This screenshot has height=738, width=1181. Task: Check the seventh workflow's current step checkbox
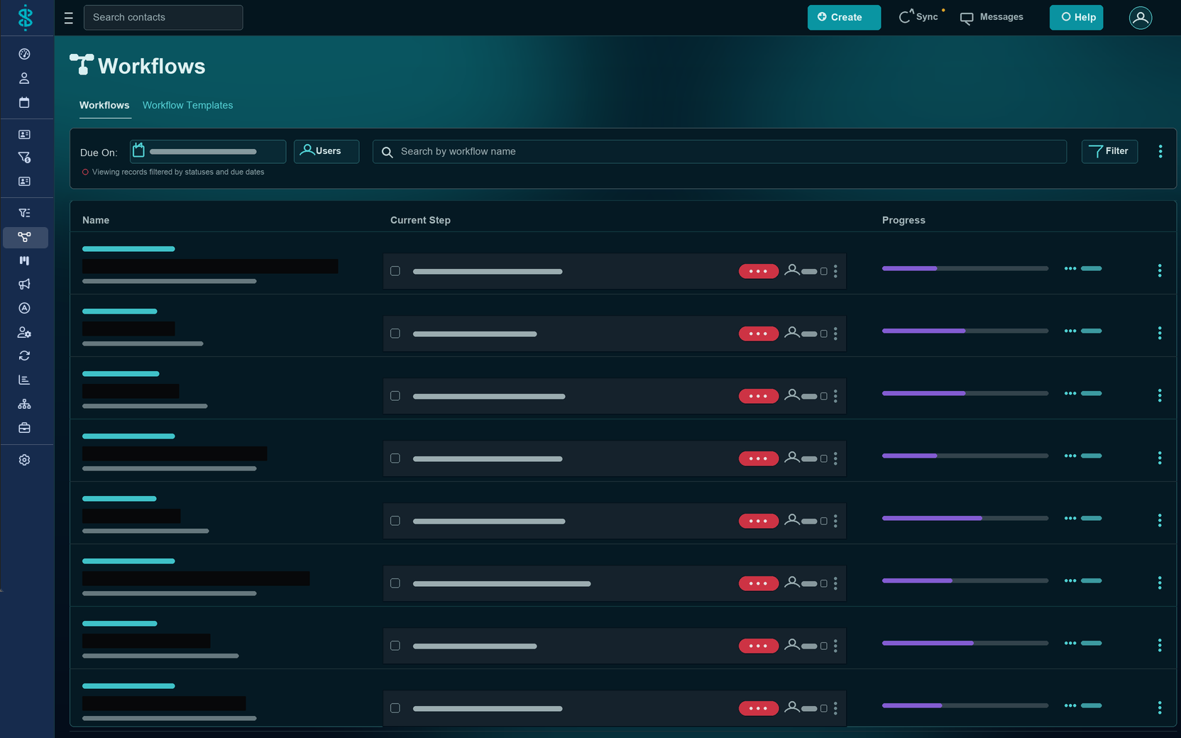[395, 646]
